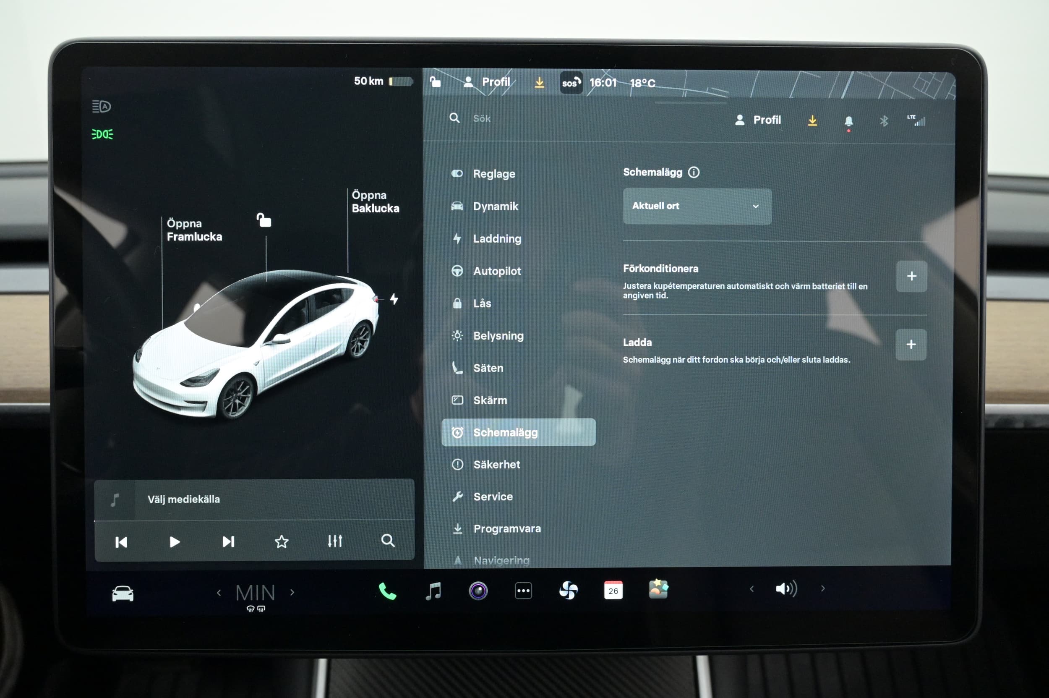Skip to previous track
The image size is (1049, 698).
pos(121,542)
